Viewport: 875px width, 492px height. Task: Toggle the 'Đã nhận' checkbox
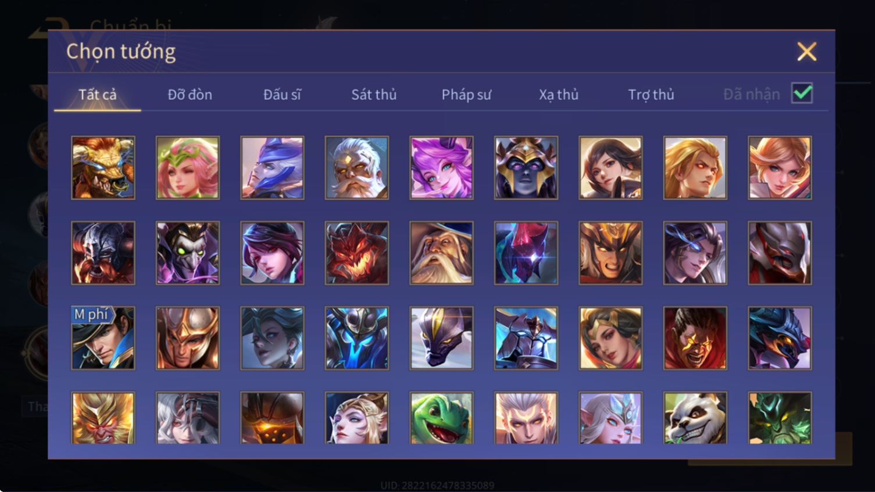[x=802, y=93]
